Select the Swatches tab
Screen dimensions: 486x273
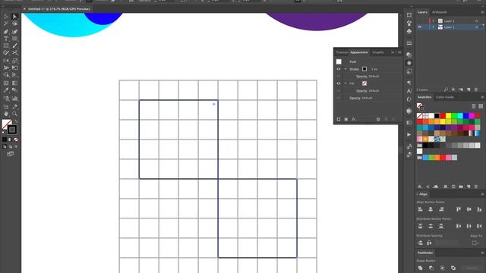coord(424,97)
